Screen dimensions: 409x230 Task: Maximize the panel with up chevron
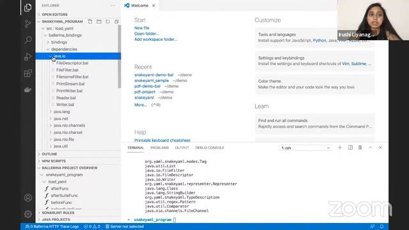(370, 148)
